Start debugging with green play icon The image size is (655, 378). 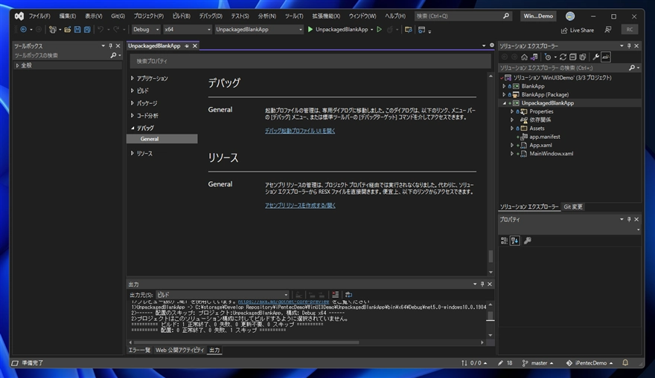[310, 29]
